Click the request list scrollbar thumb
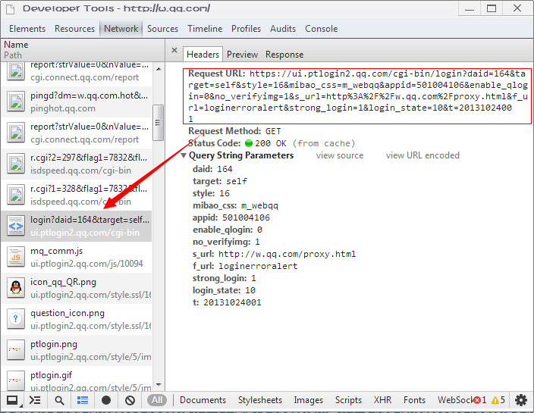 pos(159,123)
